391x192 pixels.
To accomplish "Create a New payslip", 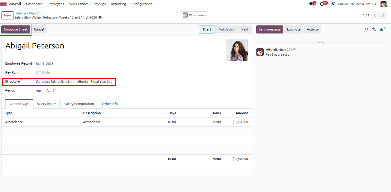I will [7, 15].
